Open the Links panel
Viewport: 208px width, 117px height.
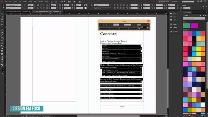(173, 17)
